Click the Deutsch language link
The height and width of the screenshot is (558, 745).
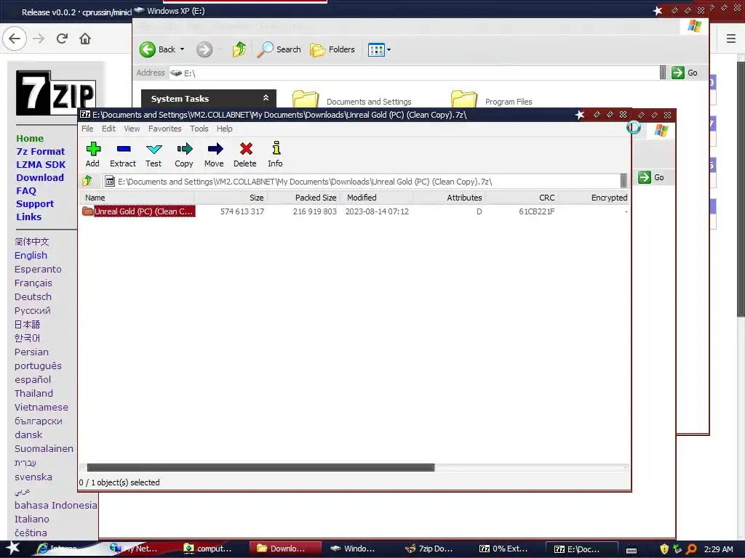coord(33,296)
